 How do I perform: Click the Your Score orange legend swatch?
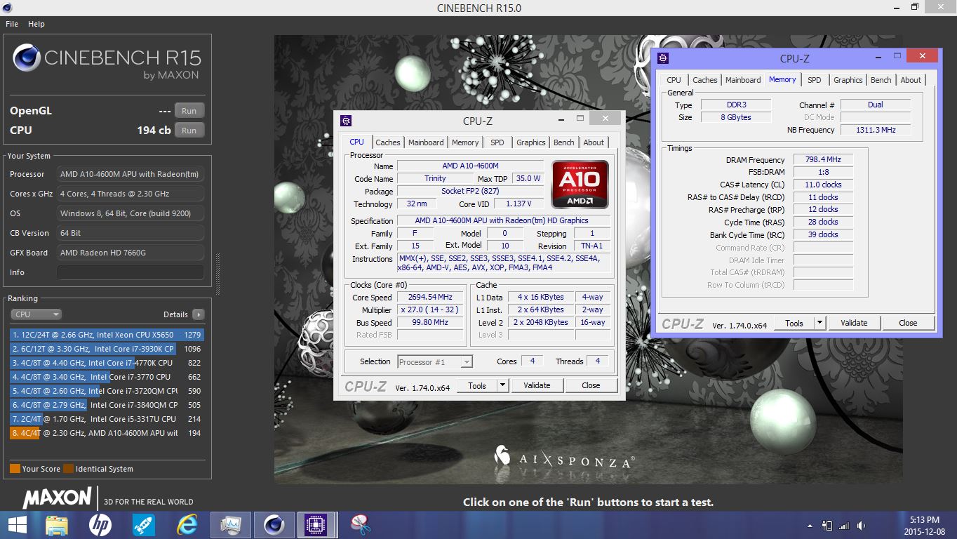[15, 469]
